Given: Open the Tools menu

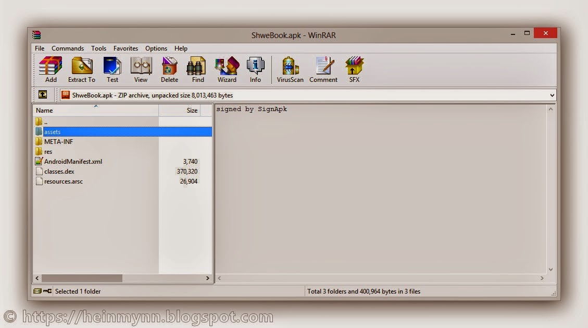Looking at the screenshot, I should [98, 48].
